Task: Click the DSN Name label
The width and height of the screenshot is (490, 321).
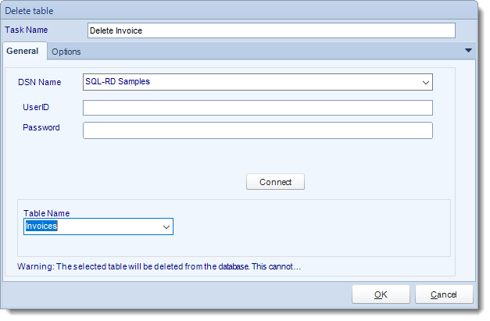Action: [x=39, y=82]
